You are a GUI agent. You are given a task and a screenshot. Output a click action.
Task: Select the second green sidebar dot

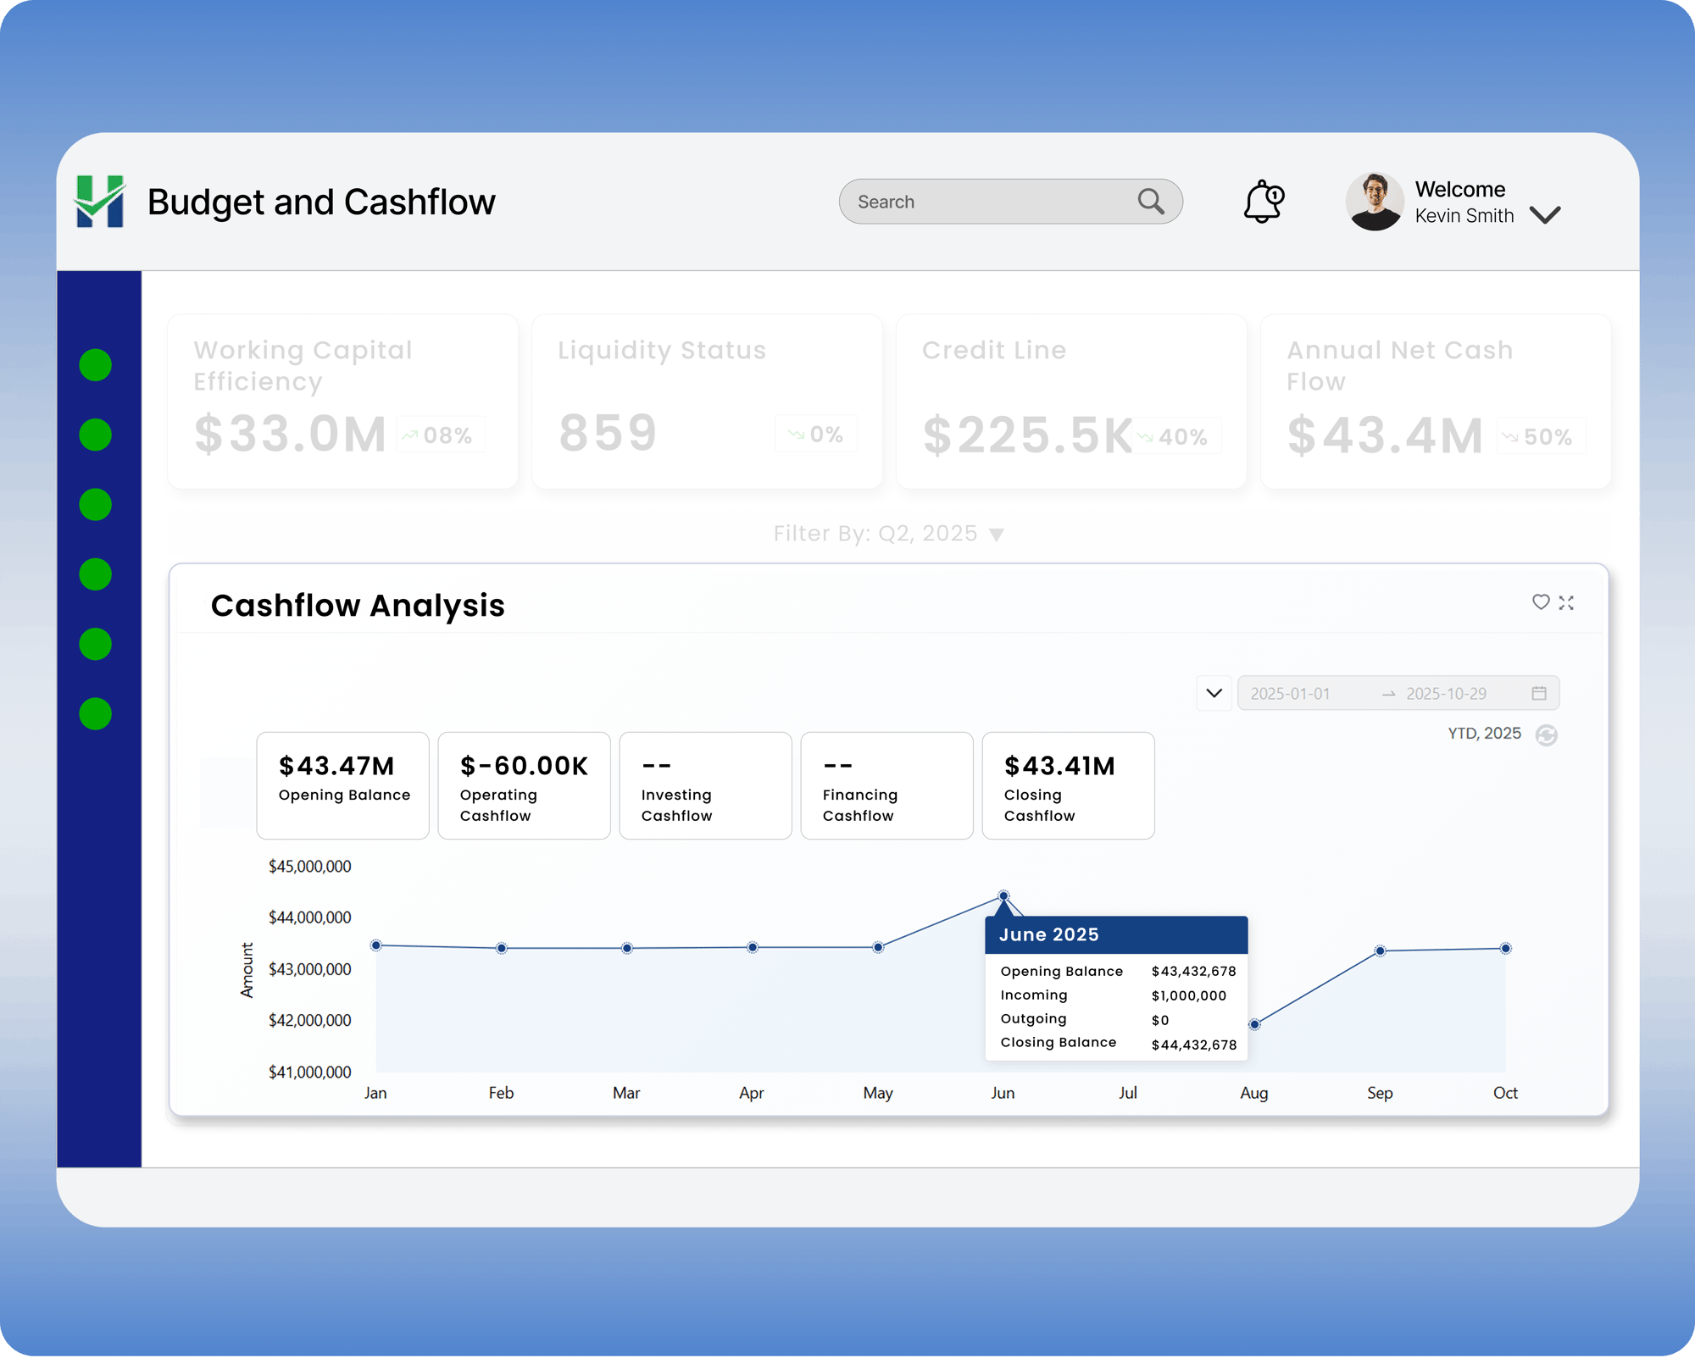pyautogui.click(x=95, y=434)
